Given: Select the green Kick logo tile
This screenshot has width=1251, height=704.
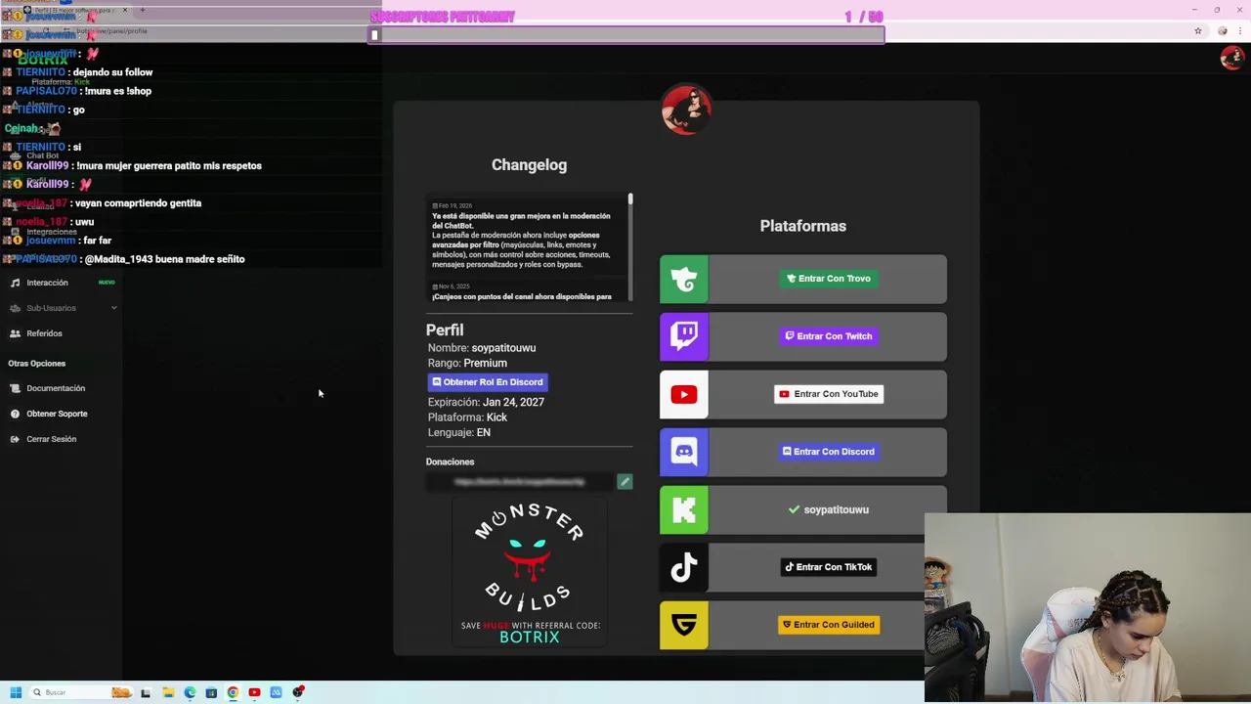Looking at the screenshot, I should coord(684,510).
